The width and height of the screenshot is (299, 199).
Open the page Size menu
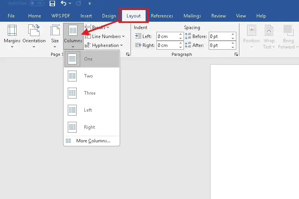pos(55,36)
